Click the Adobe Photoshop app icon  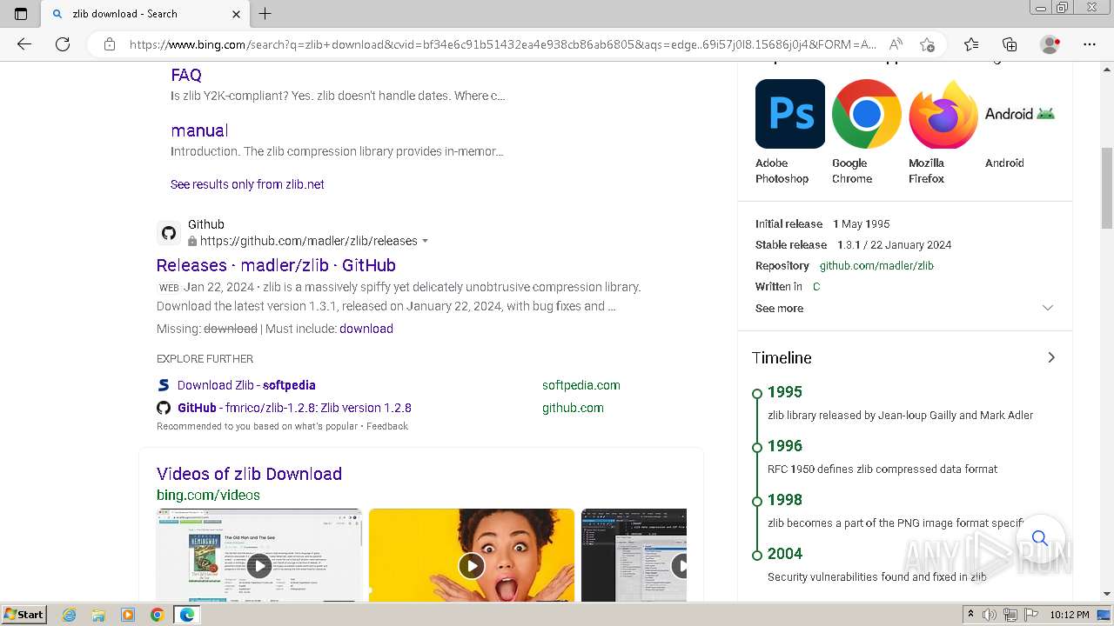(x=790, y=114)
